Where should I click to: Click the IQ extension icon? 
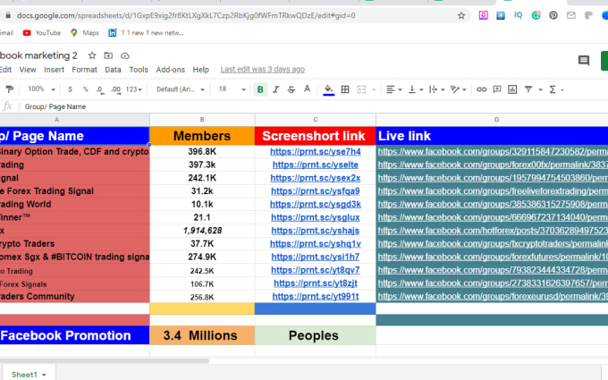pyautogui.click(x=518, y=15)
